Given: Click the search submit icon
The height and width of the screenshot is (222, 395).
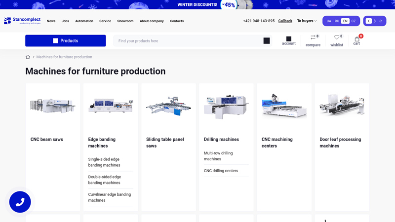Looking at the screenshot, I should coord(267,40).
